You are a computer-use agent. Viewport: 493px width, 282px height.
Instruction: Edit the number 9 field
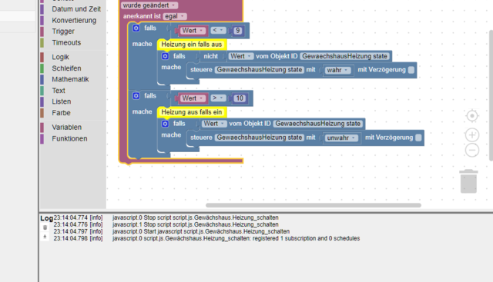(x=238, y=31)
